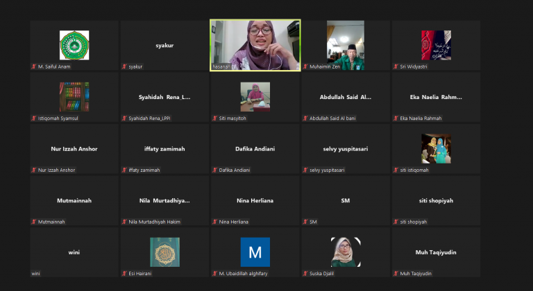Click muted microphone icon by Muhaimin Zen
The image size is (533, 291).
point(305,67)
